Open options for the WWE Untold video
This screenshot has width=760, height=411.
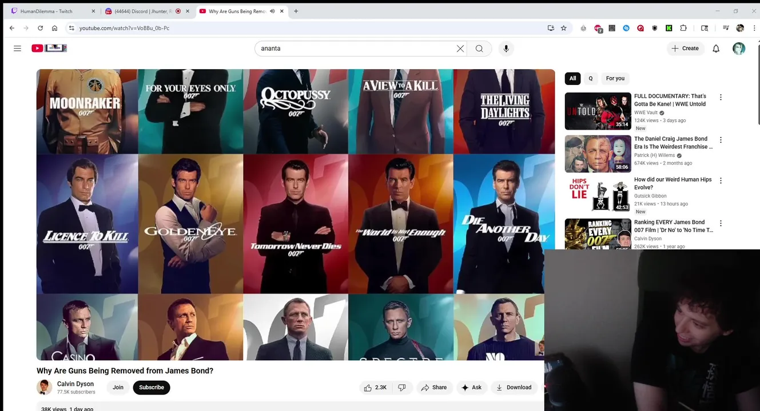point(721,97)
